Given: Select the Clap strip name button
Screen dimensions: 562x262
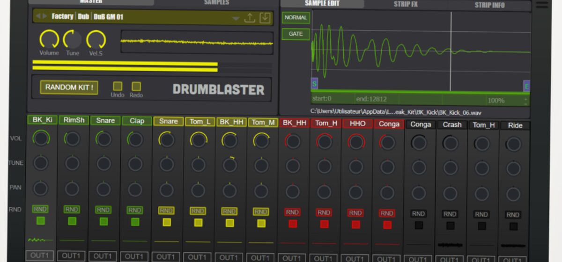Looking at the screenshot, I should click(137, 121).
